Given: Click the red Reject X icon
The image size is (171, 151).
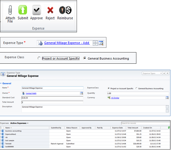Looking at the screenshot, I should pos(50,10).
